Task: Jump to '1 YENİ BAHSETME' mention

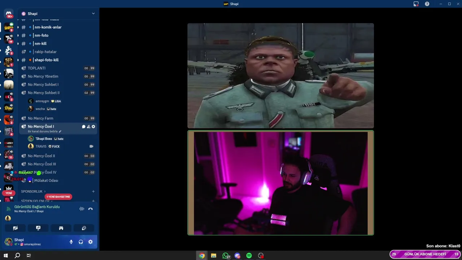Action: point(58,197)
